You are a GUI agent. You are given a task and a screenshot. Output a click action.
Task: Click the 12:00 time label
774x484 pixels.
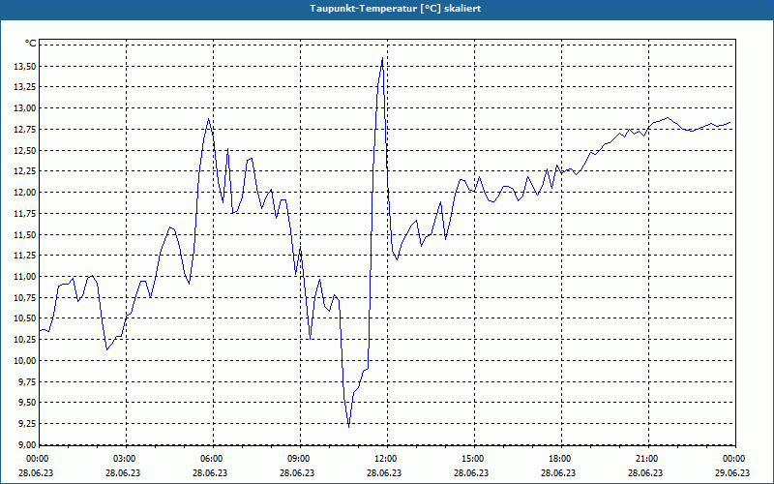(384, 459)
